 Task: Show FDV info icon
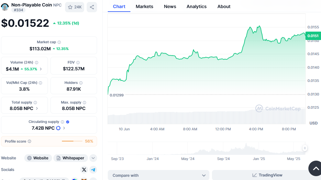[78, 63]
